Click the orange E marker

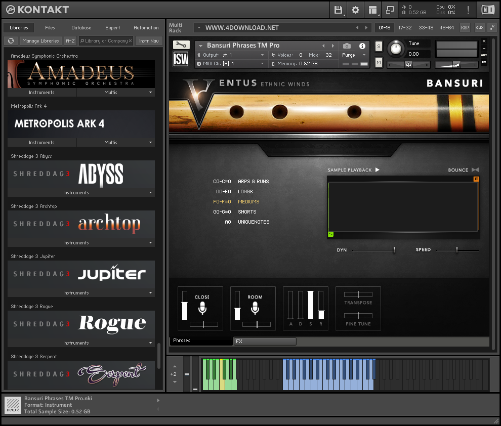tap(476, 179)
